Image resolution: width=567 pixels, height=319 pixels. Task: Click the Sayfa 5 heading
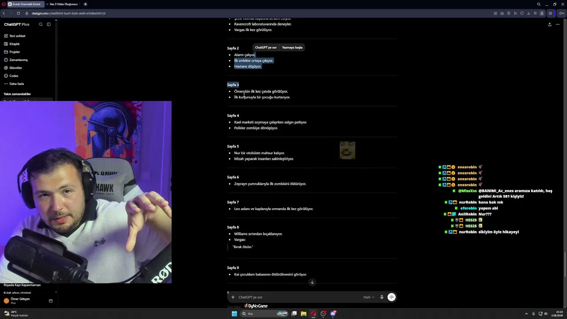click(233, 146)
